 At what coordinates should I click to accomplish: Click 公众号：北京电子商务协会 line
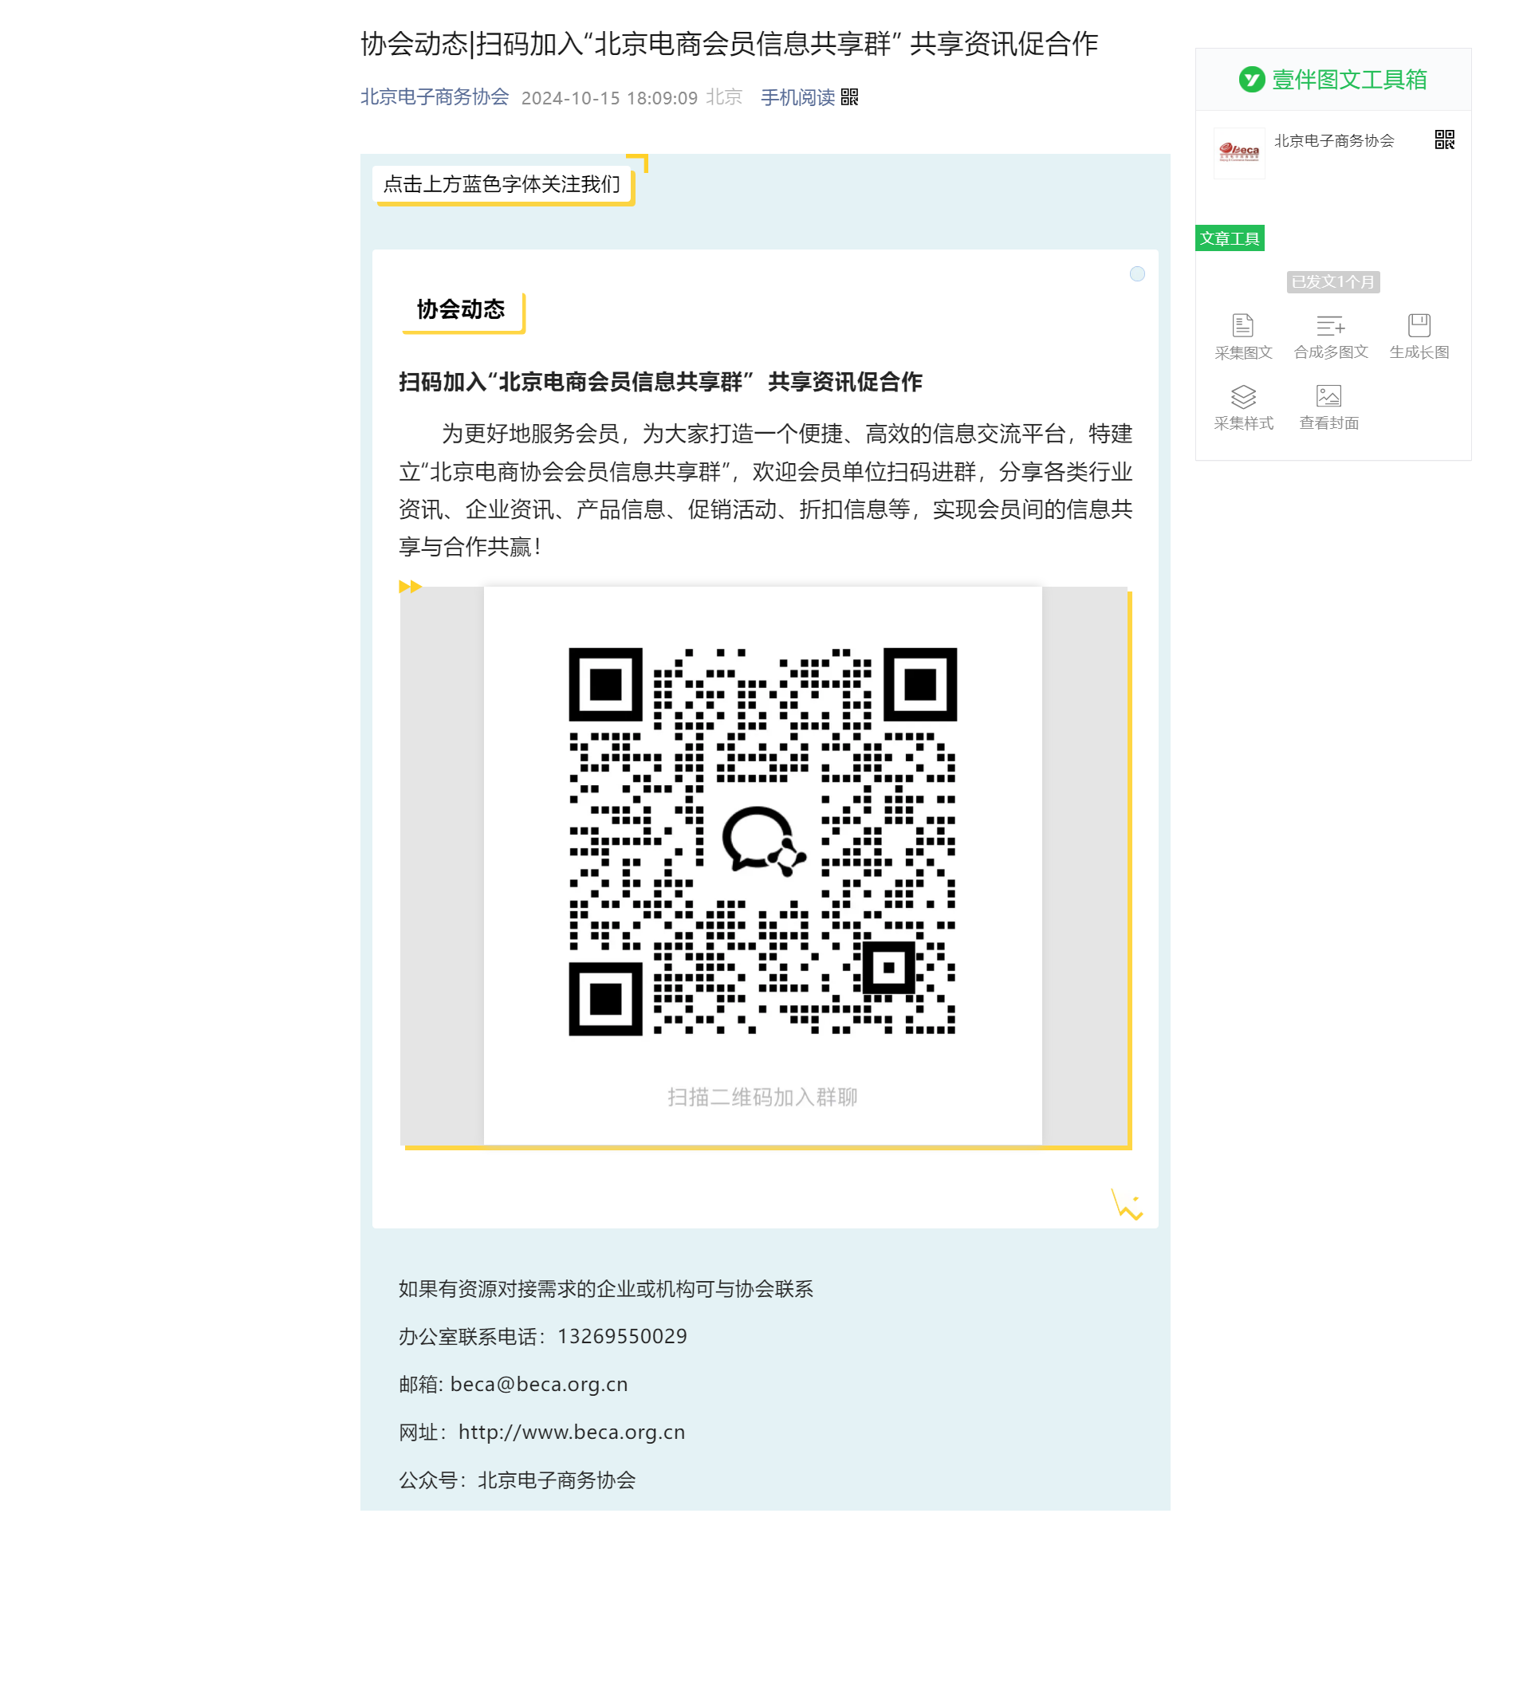pos(517,1480)
